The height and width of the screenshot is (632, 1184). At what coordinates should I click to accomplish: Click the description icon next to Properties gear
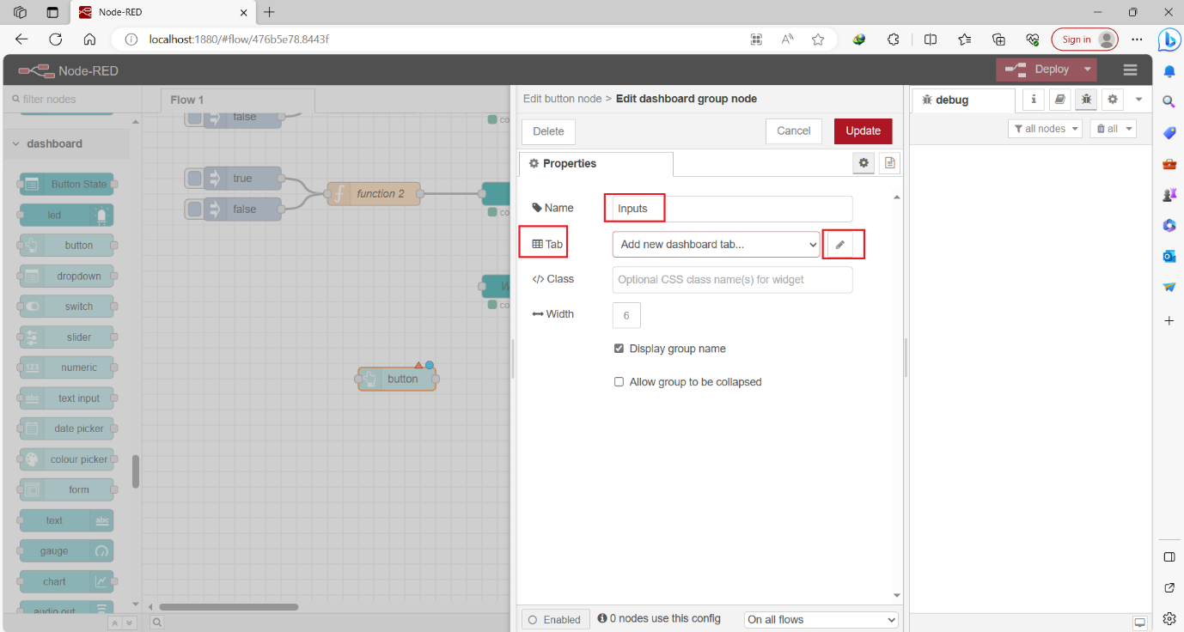(889, 163)
